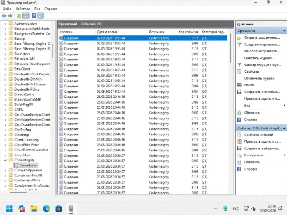Select event 3084 at 02.09.2026 19:55:44
This screenshot has height=215, width=287.
click(143, 91)
